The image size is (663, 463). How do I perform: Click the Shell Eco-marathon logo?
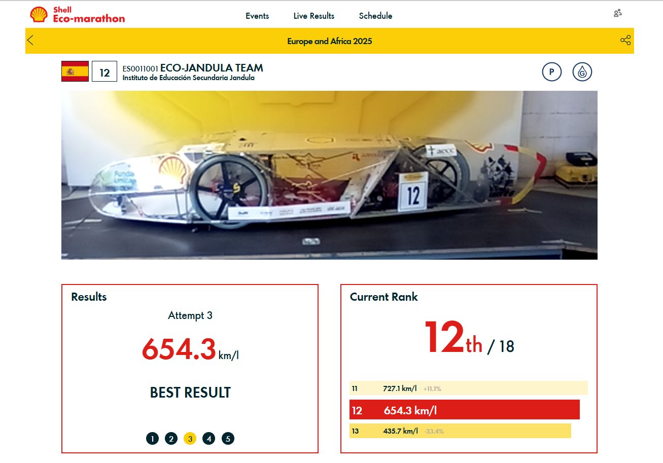tap(77, 15)
